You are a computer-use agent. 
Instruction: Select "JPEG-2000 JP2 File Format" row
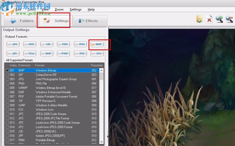53,118
